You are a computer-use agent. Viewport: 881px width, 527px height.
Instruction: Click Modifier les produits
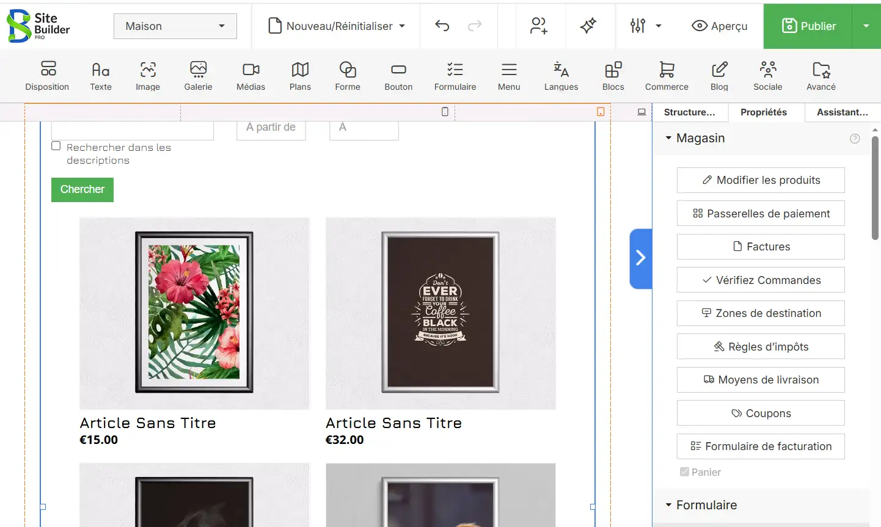coord(761,180)
